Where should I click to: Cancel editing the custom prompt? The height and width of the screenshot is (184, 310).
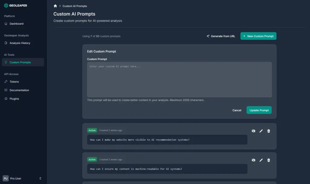pyautogui.click(x=237, y=110)
